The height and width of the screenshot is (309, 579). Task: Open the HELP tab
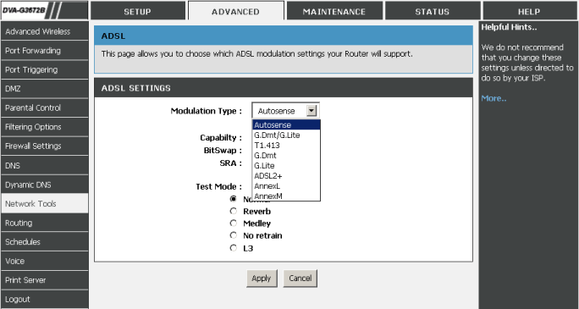pyautogui.click(x=529, y=11)
